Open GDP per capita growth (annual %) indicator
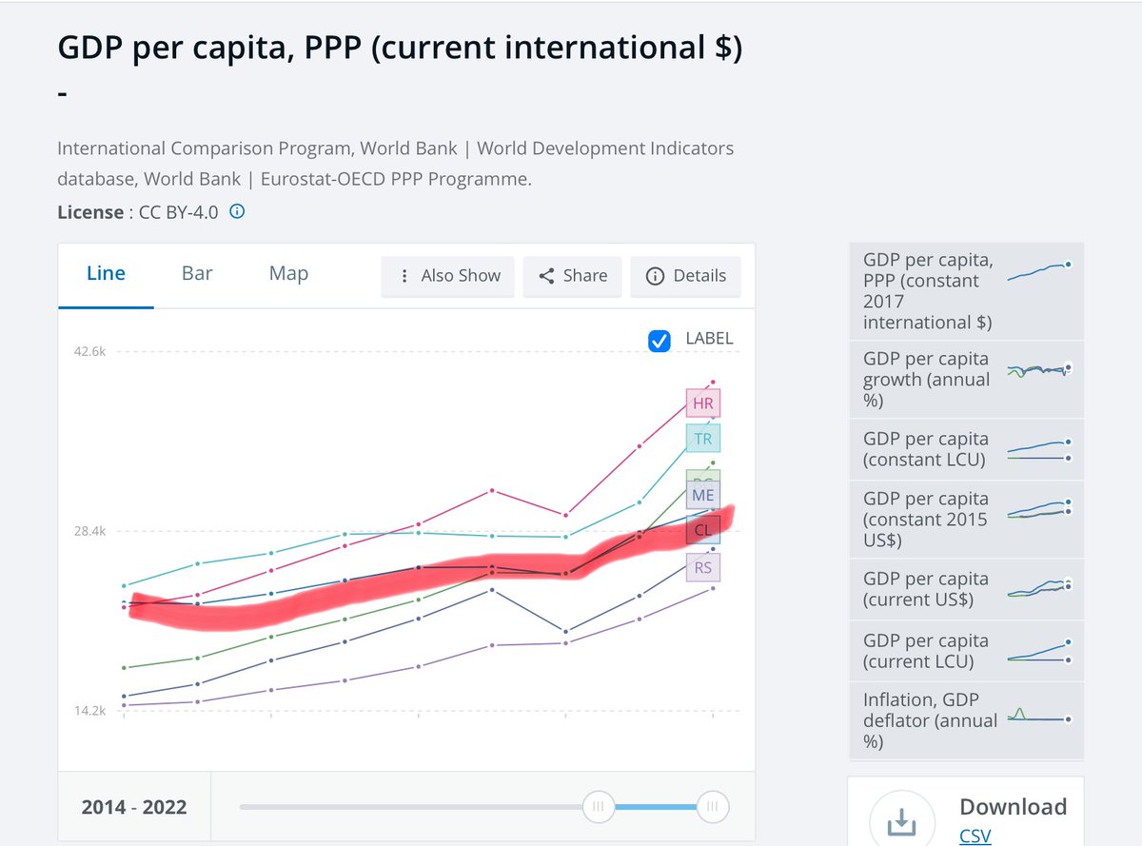1142x846 pixels. [x=967, y=380]
